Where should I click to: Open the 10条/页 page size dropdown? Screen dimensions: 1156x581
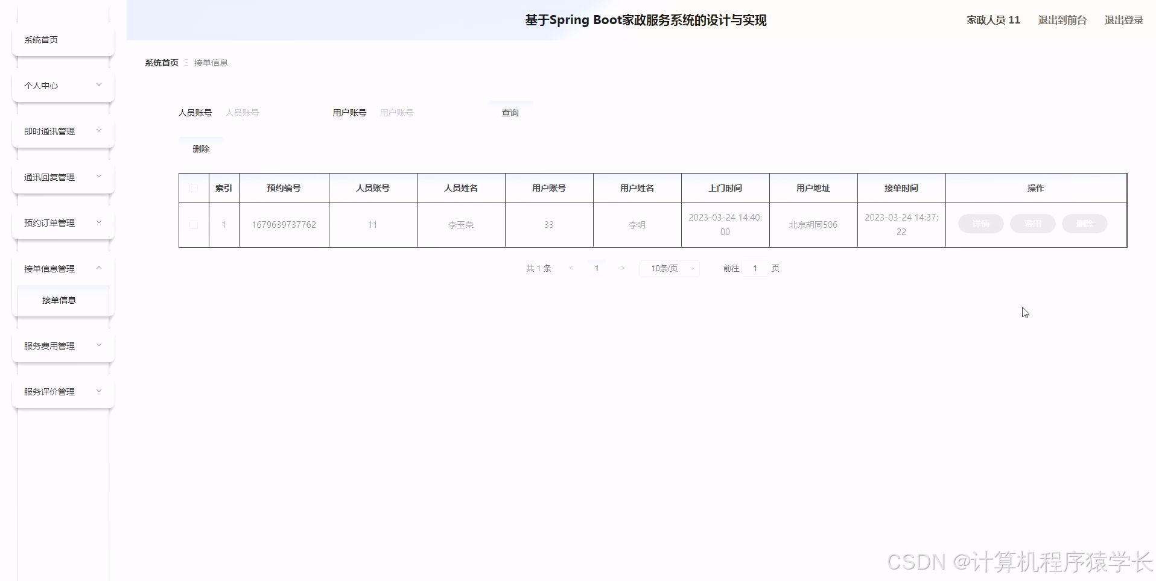669,268
